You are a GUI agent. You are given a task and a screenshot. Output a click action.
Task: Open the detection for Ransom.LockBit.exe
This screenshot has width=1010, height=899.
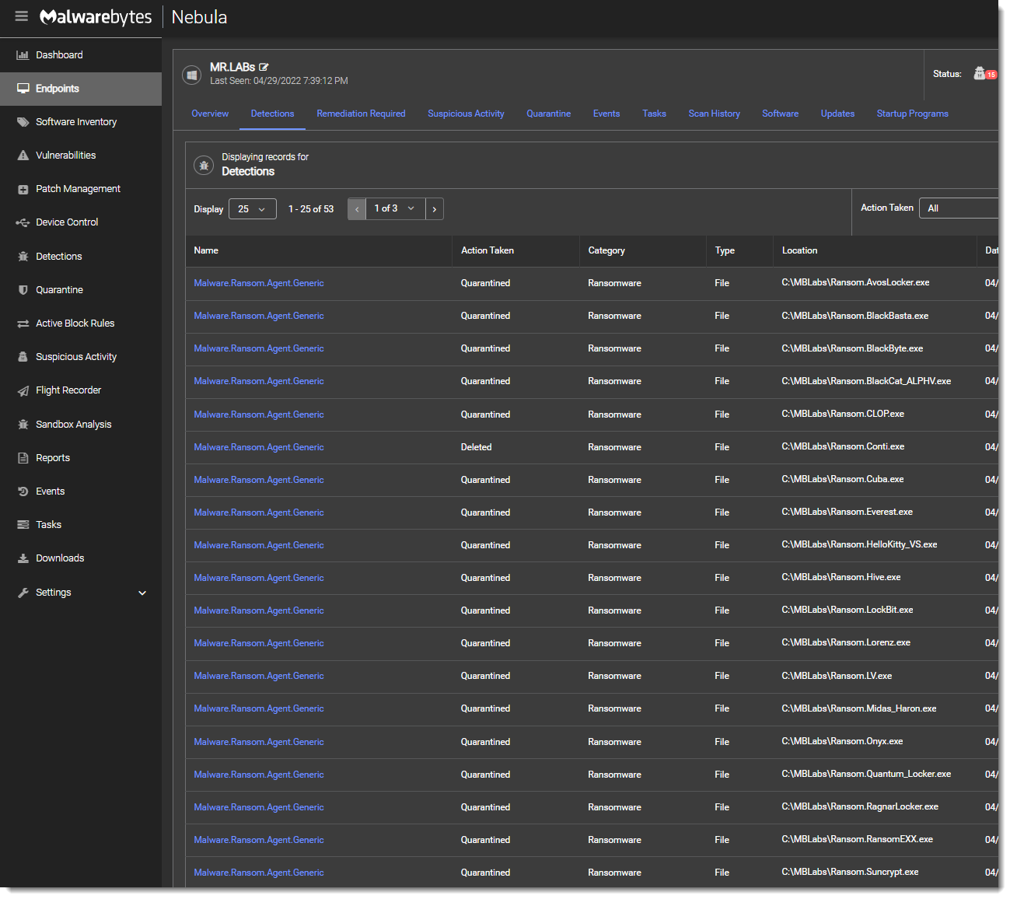pyautogui.click(x=259, y=610)
